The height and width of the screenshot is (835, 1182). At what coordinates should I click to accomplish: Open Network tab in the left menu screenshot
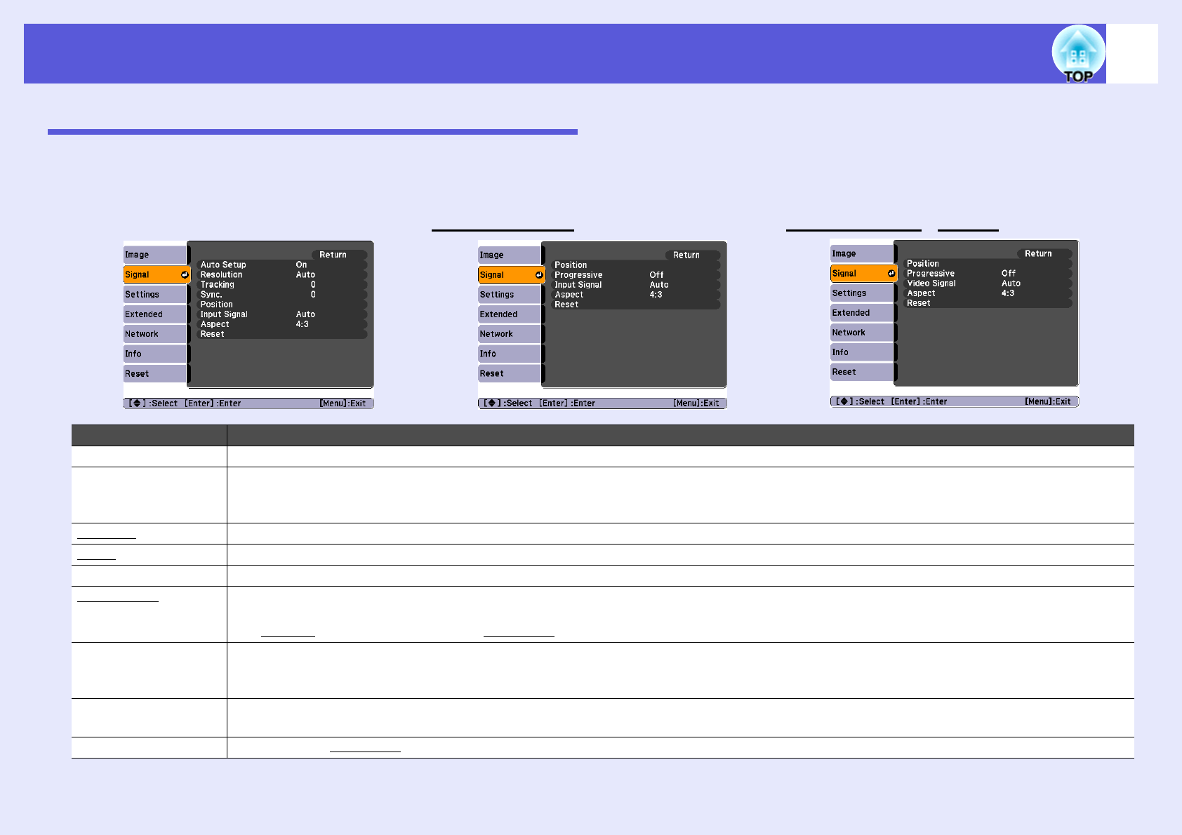155,334
